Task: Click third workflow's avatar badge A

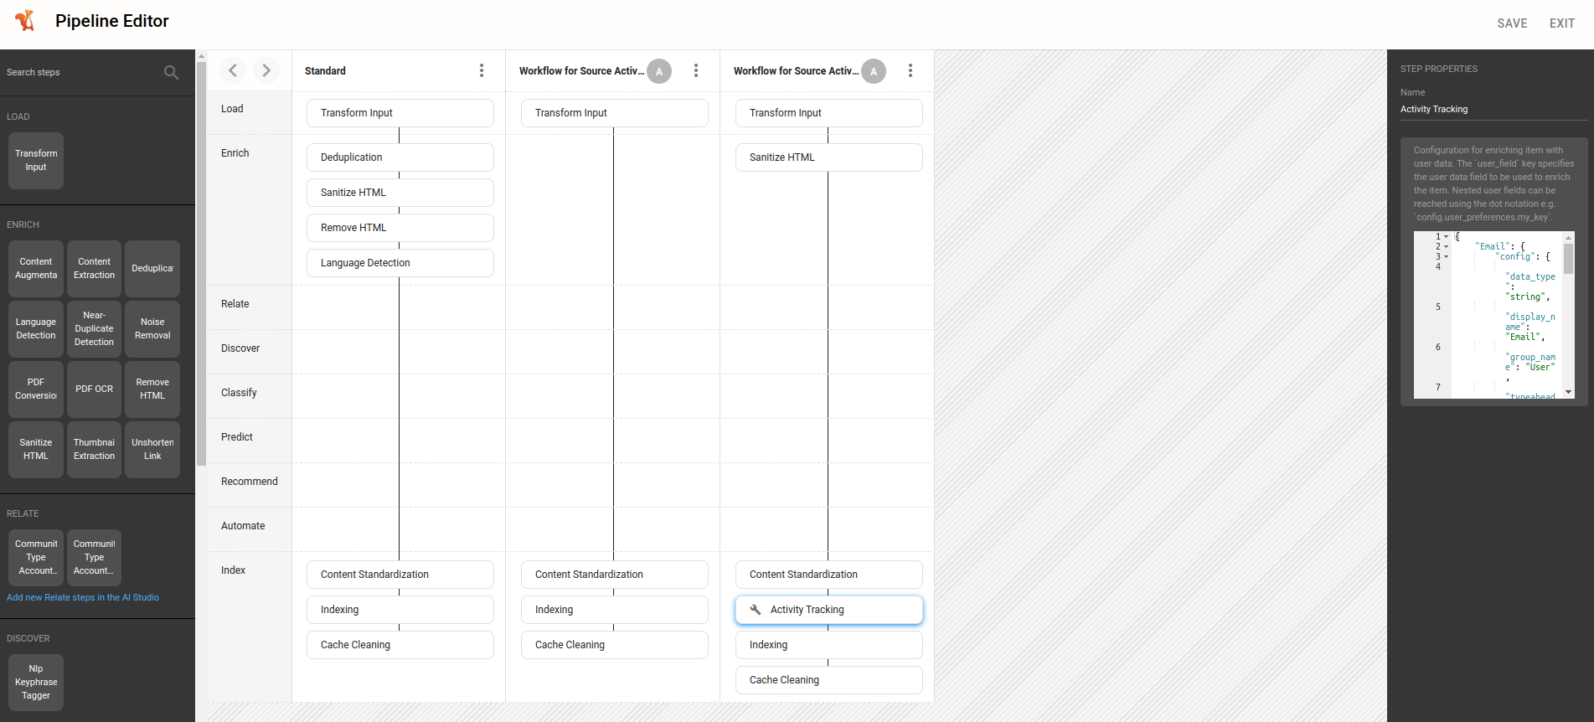Action: tap(874, 71)
